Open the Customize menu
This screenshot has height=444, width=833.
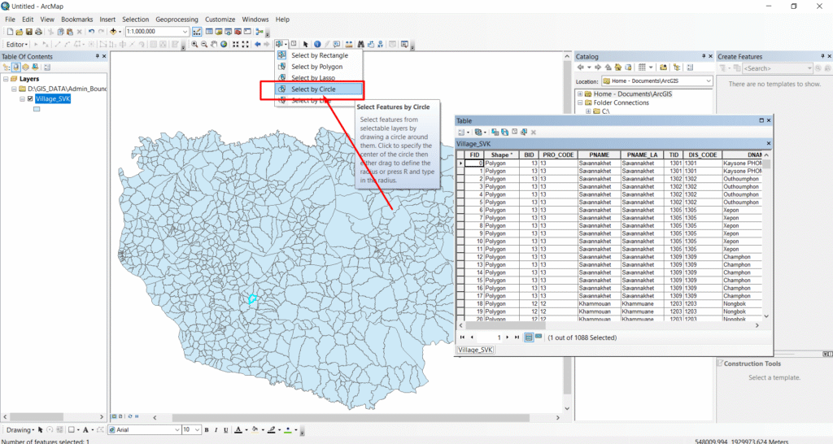click(x=220, y=20)
